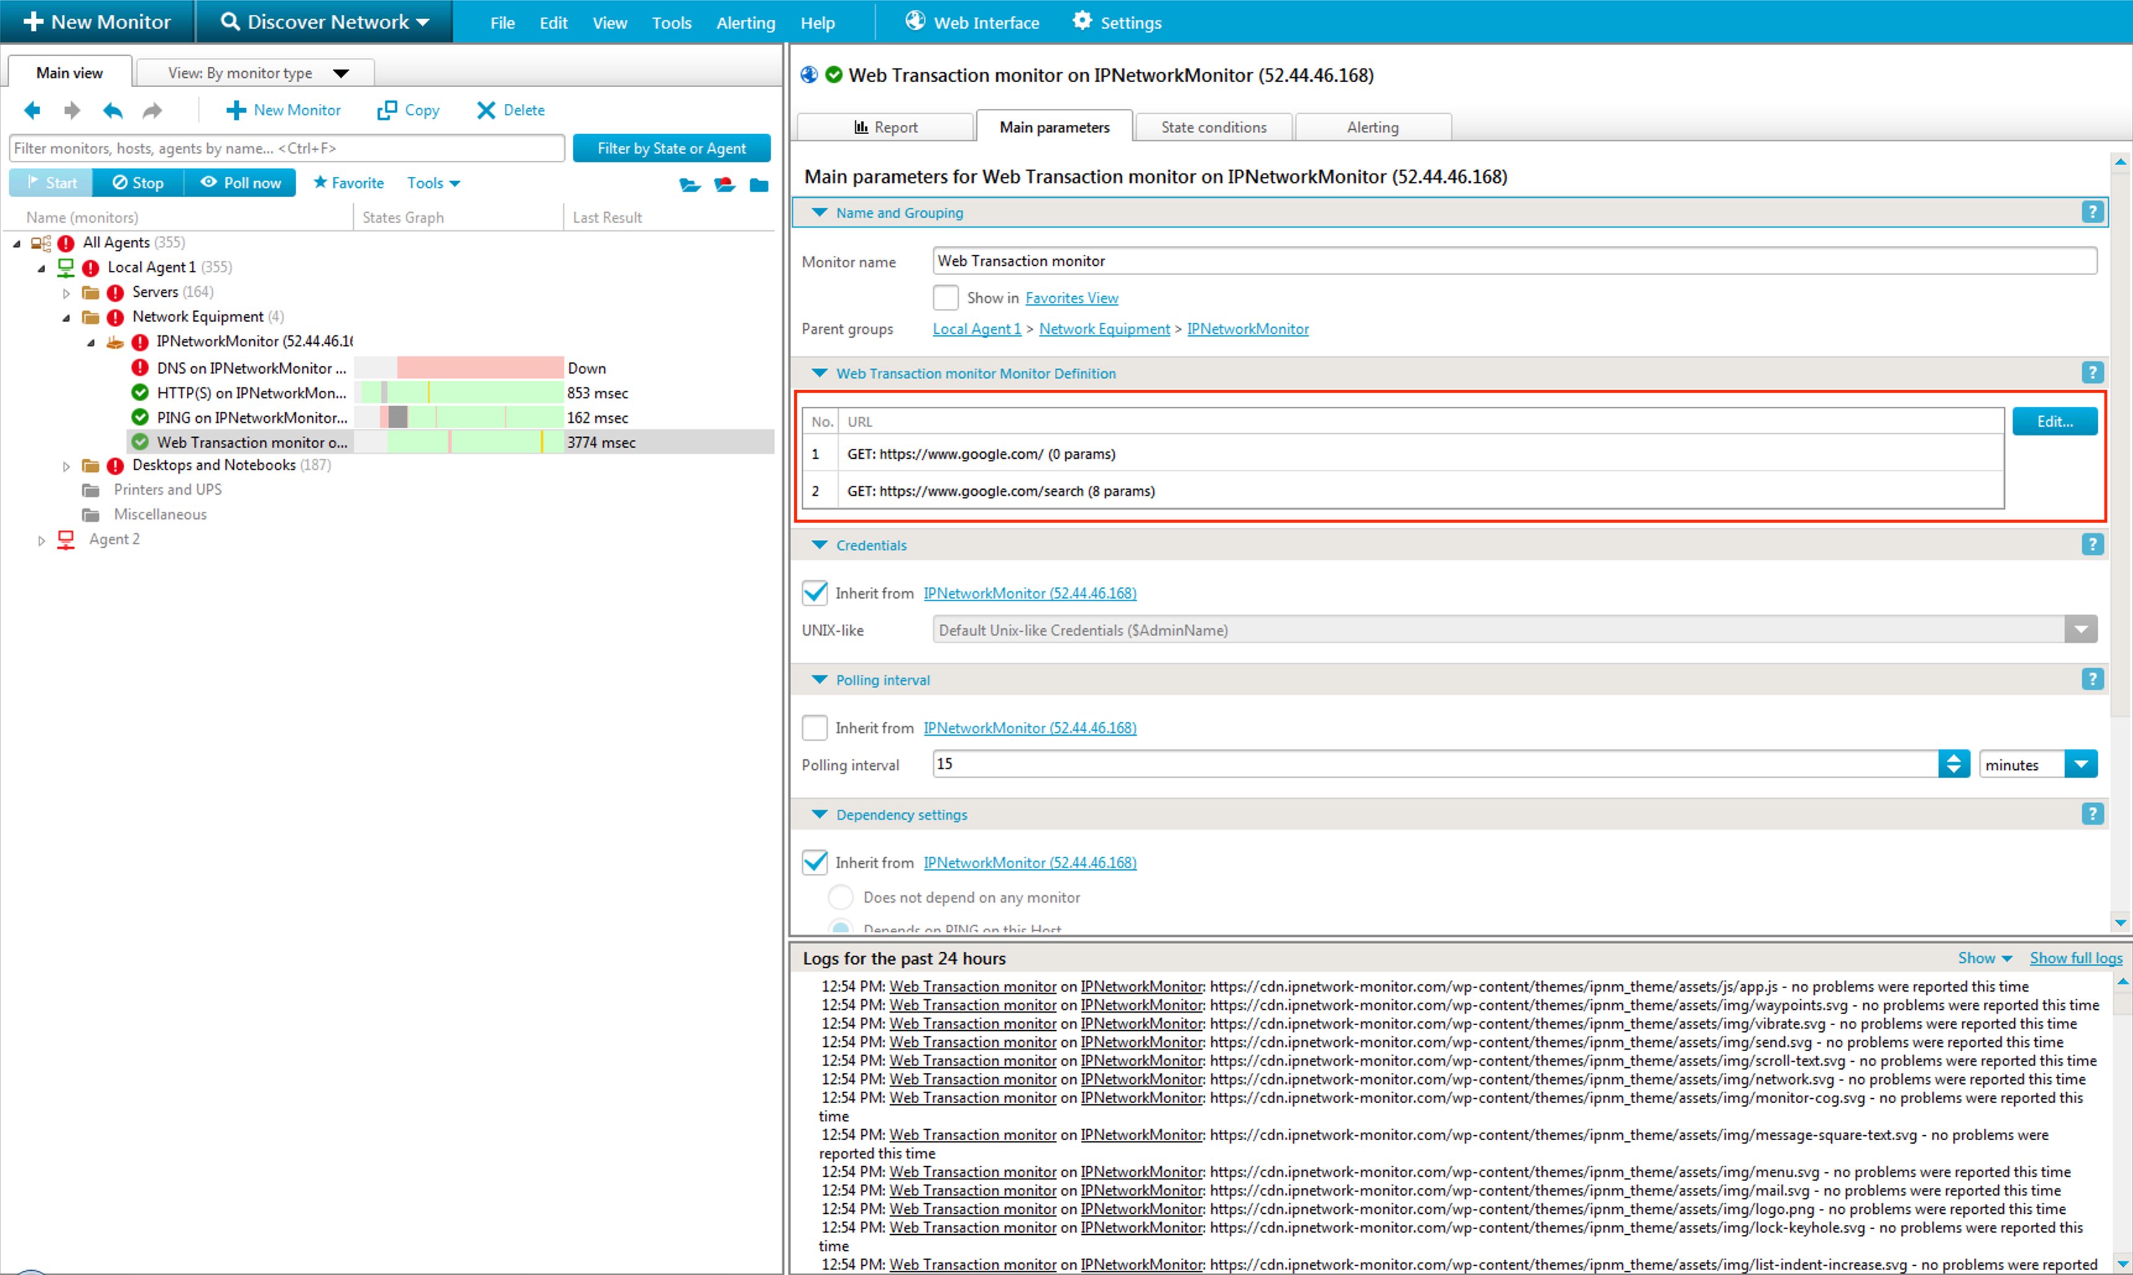Click the Copy toolbar button
Viewport: 2133px width, 1275px height.
coord(409,110)
